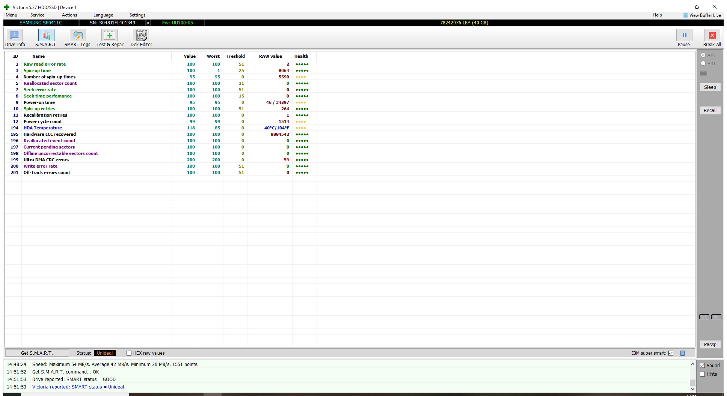This screenshot has height=396, width=727.
Task: Click the Sleep button
Action: (710, 87)
